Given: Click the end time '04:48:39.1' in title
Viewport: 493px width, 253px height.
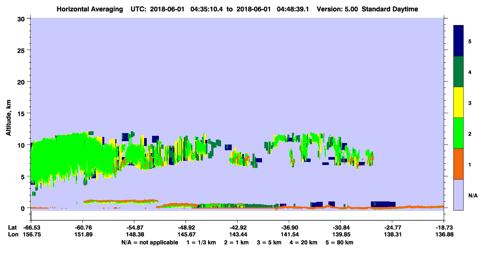Looking at the screenshot, I should [293, 9].
